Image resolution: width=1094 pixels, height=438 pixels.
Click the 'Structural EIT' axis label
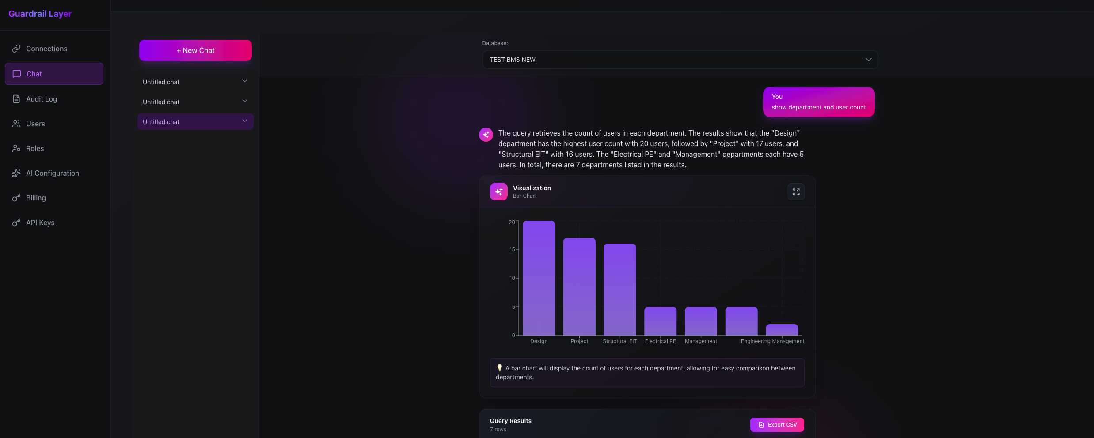[x=620, y=341]
